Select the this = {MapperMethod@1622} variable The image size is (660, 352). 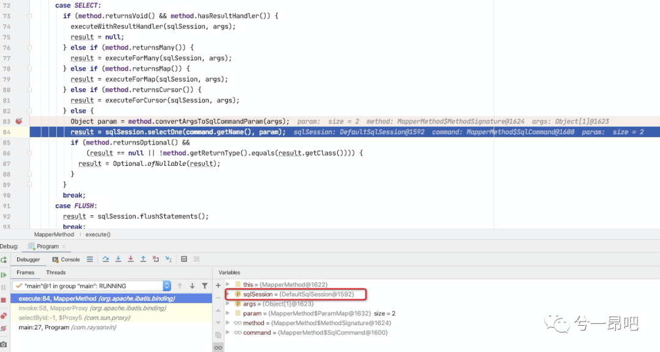(x=285, y=284)
